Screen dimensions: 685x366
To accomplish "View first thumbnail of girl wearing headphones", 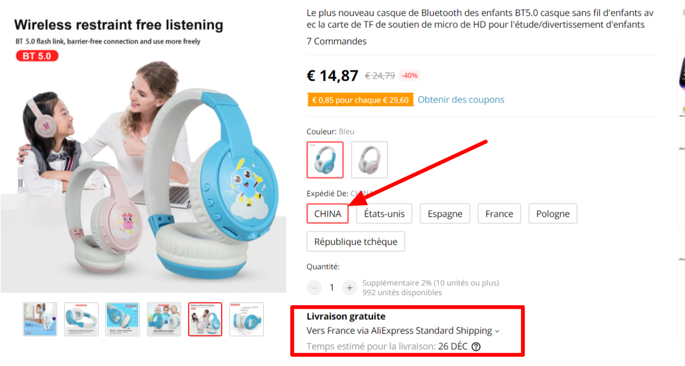I will pyautogui.click(x=40, y=319).
